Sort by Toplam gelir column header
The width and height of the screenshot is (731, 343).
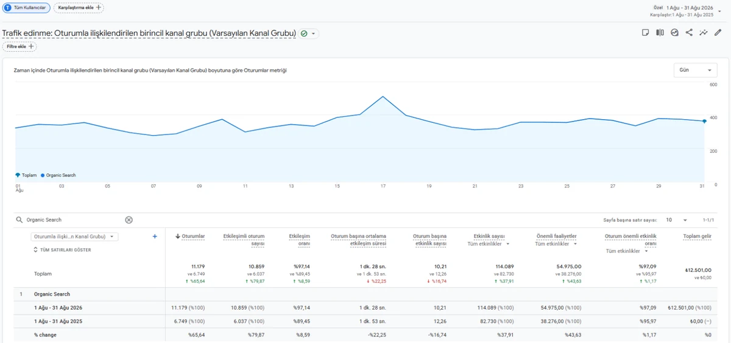click(x=697, y=236)
